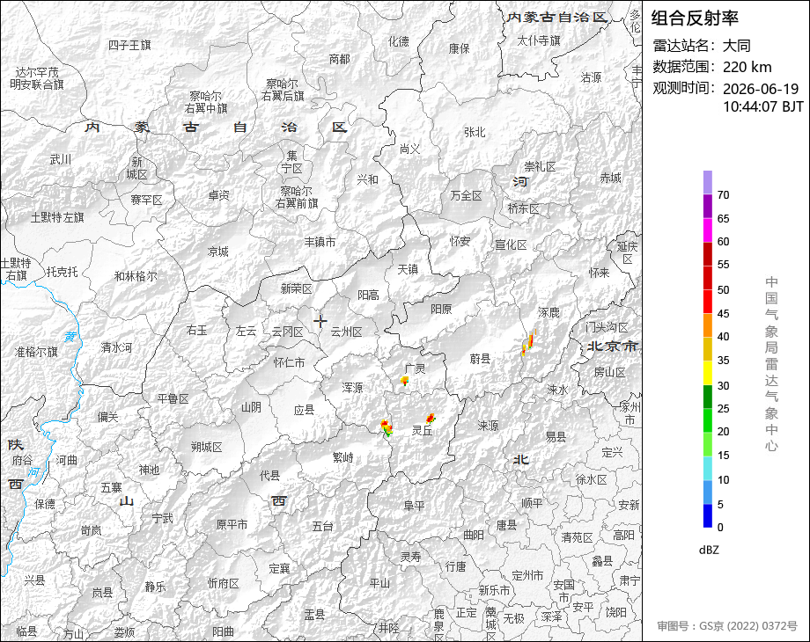Click the "察哈尔右翼前旗" map label

[x=297, y=197]
